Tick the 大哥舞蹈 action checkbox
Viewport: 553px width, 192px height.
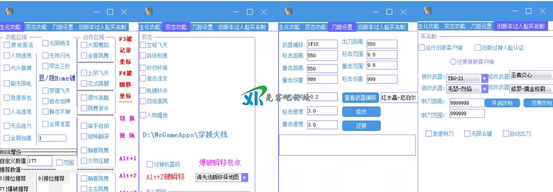[84, 45]
